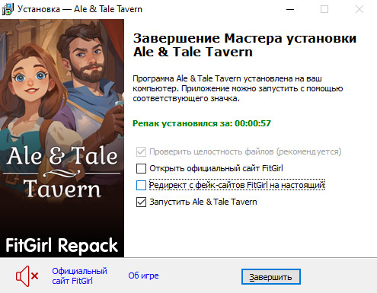The width and height of the screenshot is (377, 293).
Task: Uncheck 'Запустить Ale & Tale Tavern' checkbox
Action: point(141,202)
